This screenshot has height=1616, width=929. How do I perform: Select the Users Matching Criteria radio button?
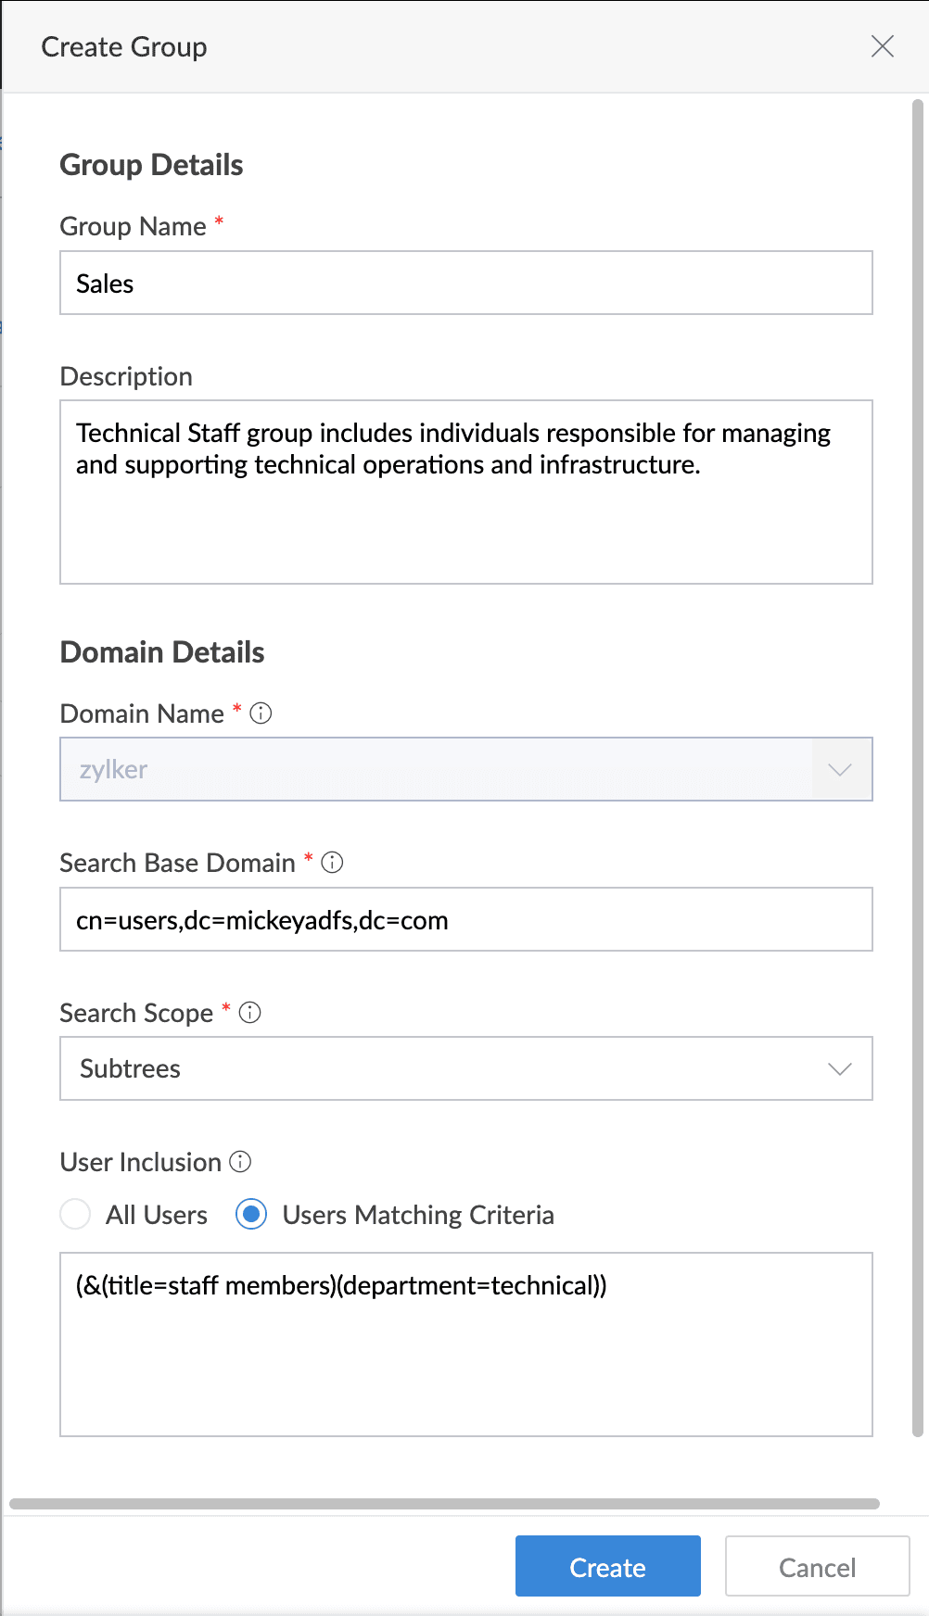tap(251, 1214)
